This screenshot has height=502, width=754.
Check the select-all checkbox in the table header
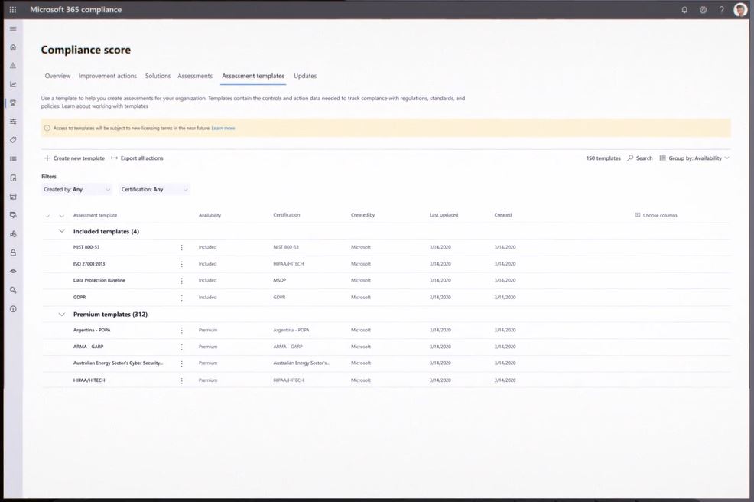[x=48, y=215]
